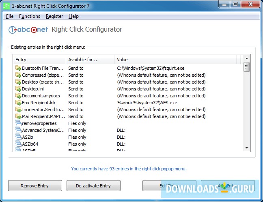This screenshot has height=202, width=263.
Task: Select the 'Fax Recipient.lnk' entry text
Action: point(39,103)
